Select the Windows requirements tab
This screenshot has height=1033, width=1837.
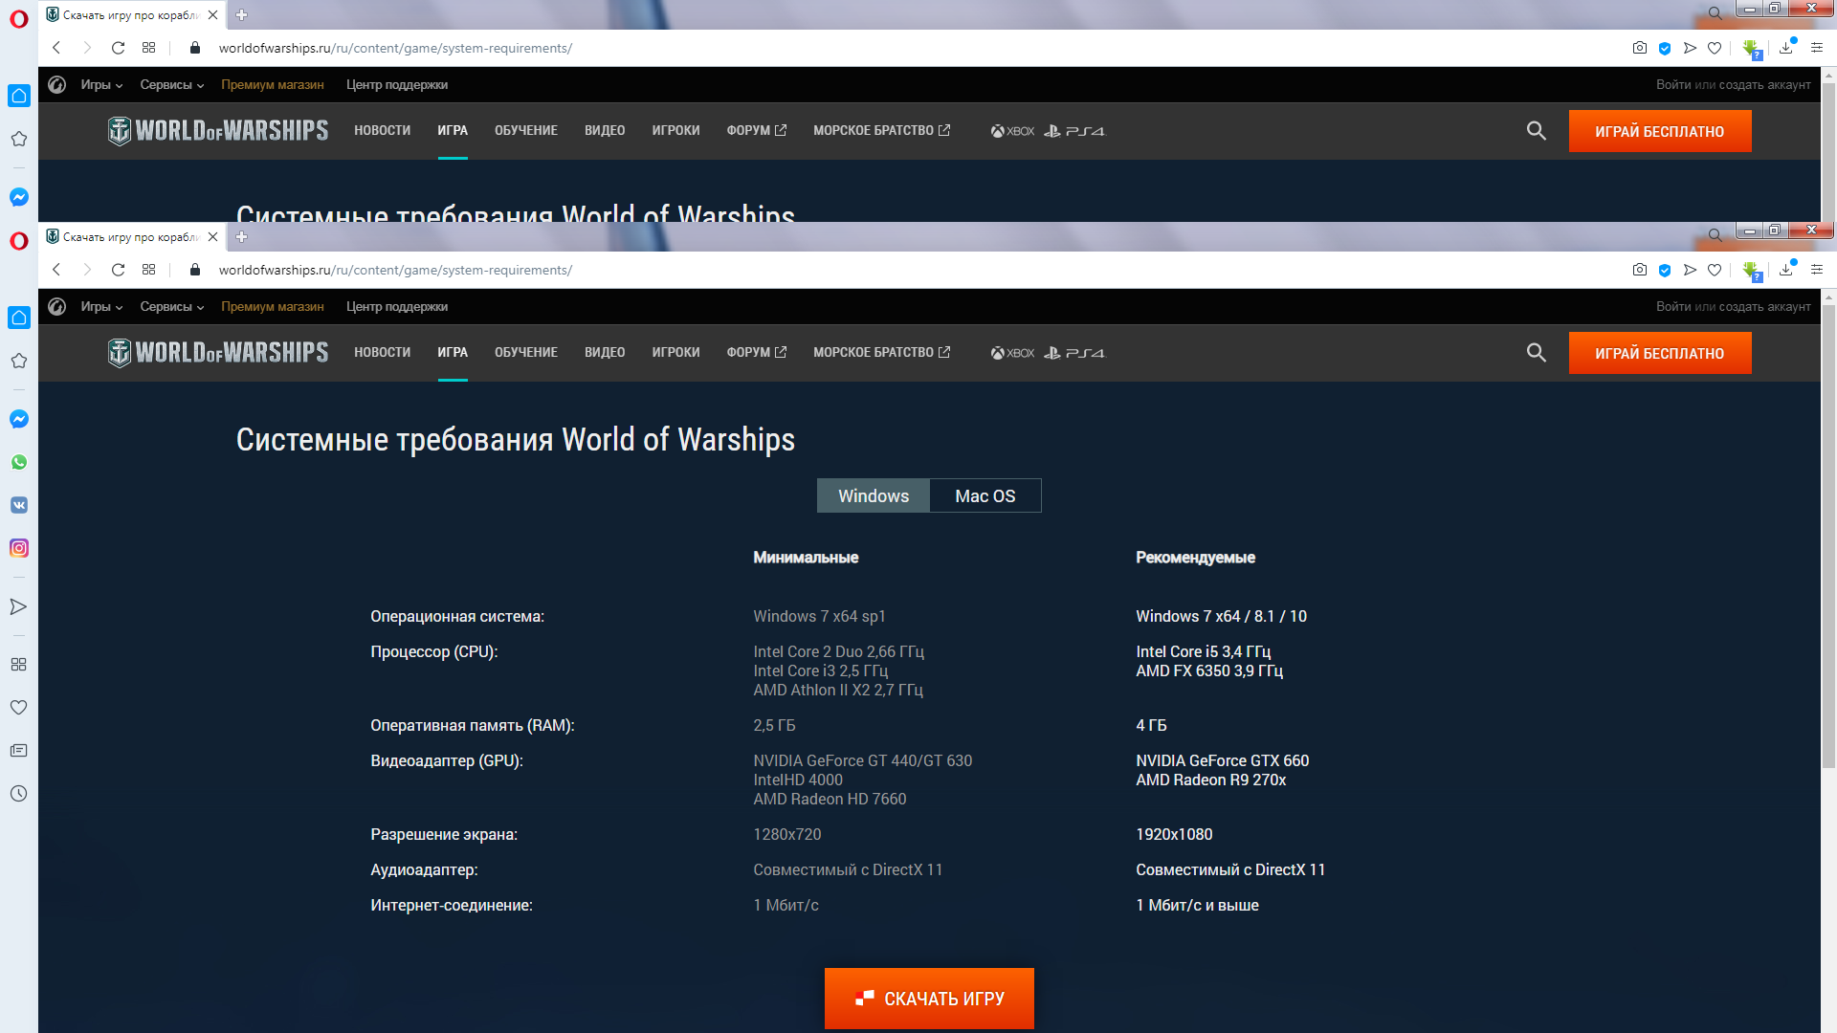coord(874,495)
